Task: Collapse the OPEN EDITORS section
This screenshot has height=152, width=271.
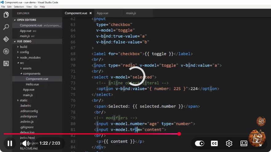Action: pos(26,20)
